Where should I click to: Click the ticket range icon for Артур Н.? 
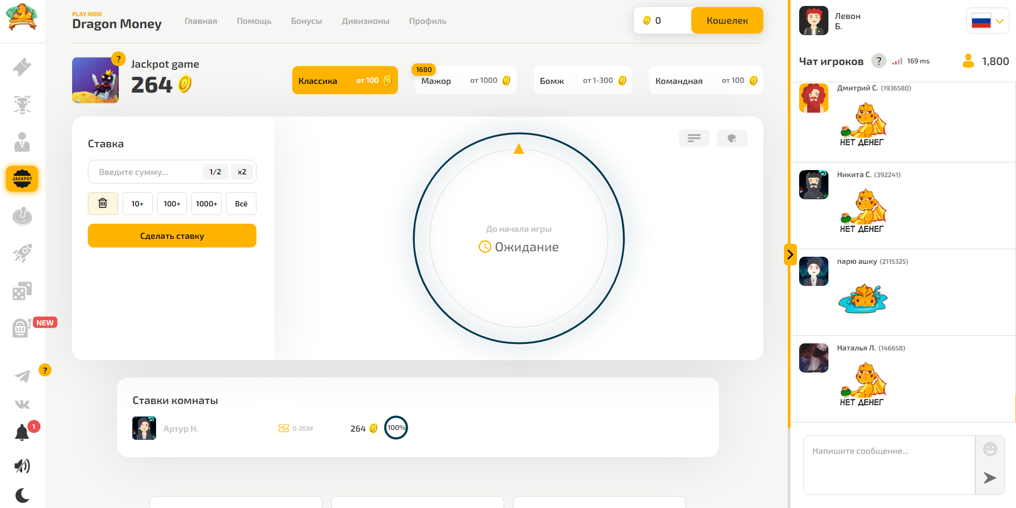(x=284, y=428)
